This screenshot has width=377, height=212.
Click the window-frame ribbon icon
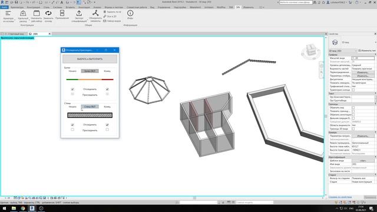point(37,13)
